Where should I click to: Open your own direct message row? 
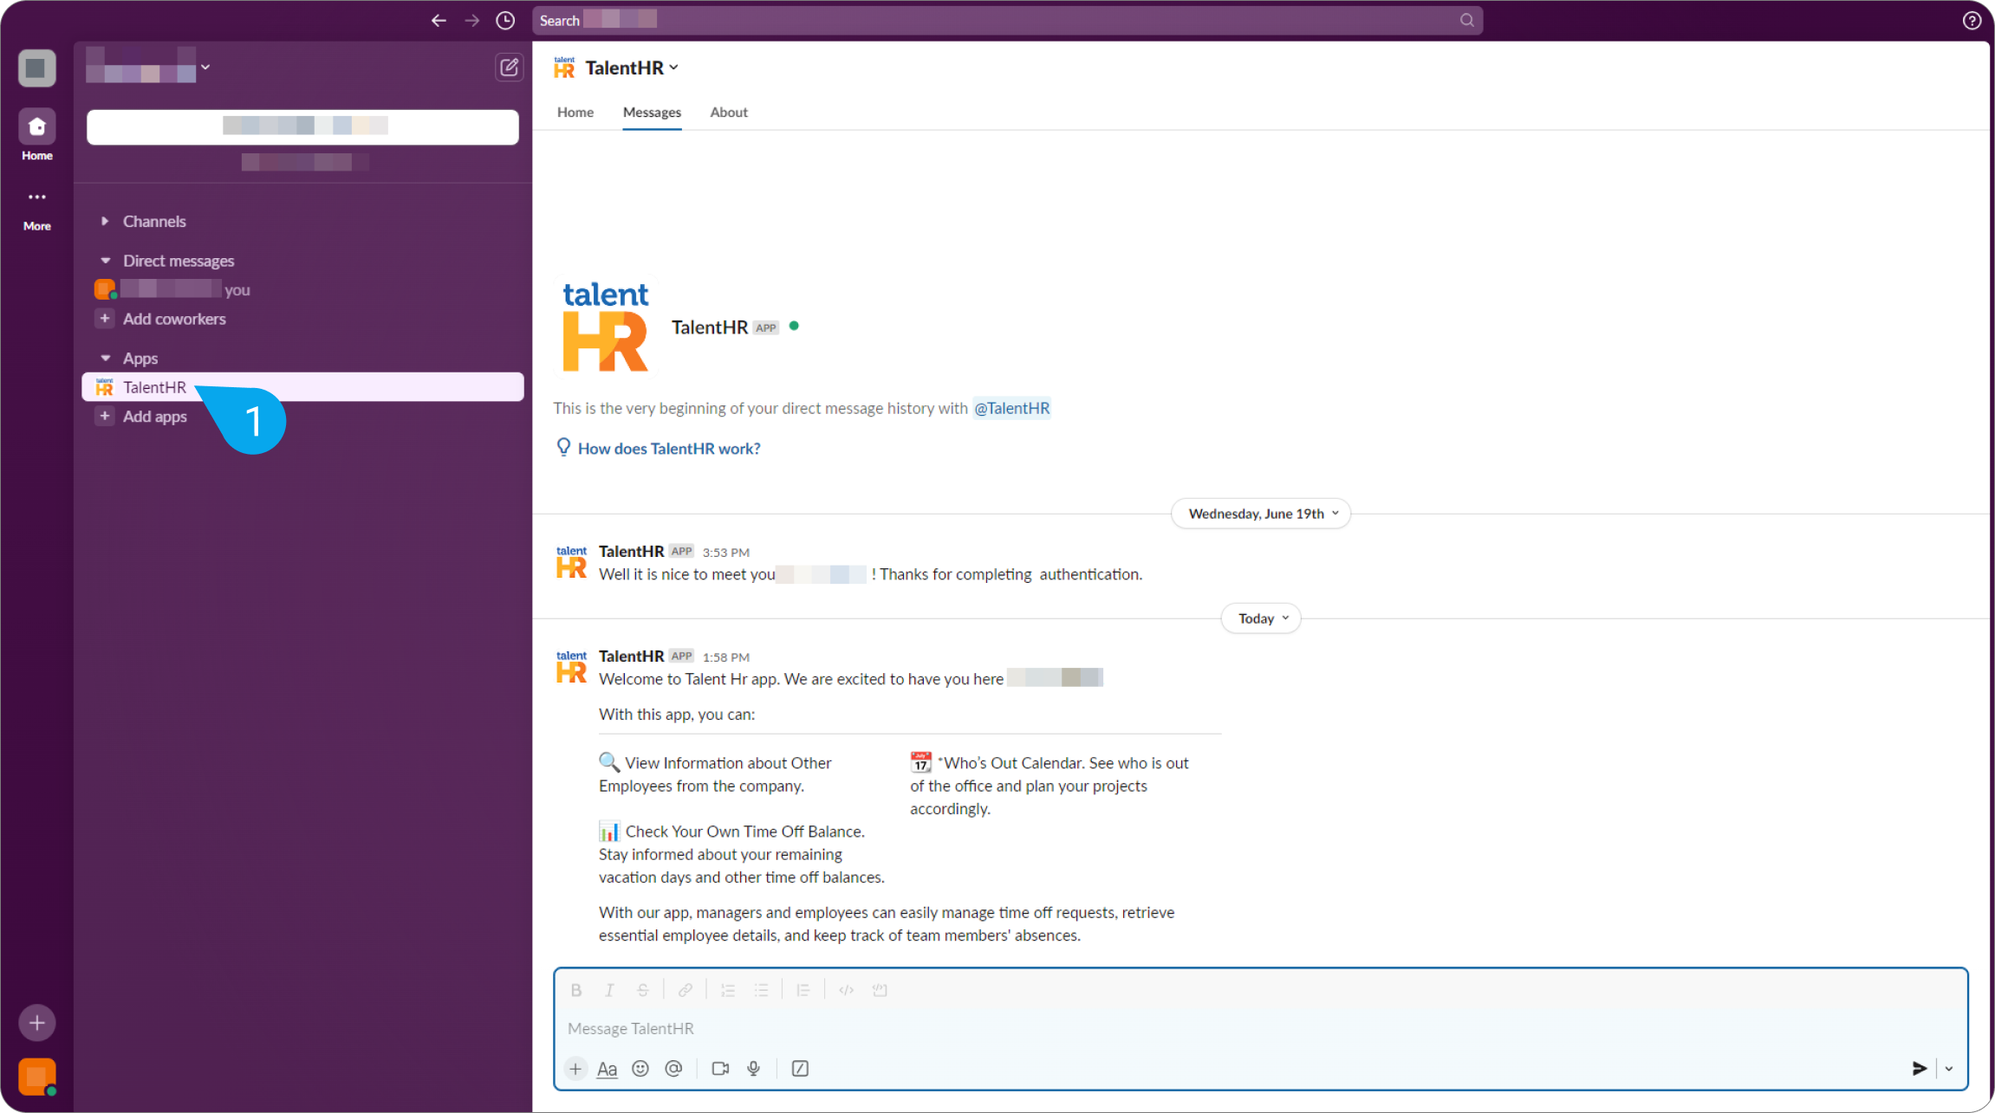(x=302, y=289)
